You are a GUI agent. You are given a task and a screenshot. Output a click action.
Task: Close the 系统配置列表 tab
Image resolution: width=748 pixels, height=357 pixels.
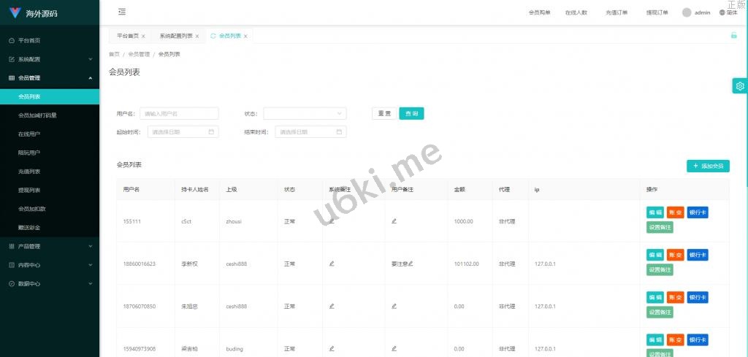pyautogui.click(x=197, y=36)
